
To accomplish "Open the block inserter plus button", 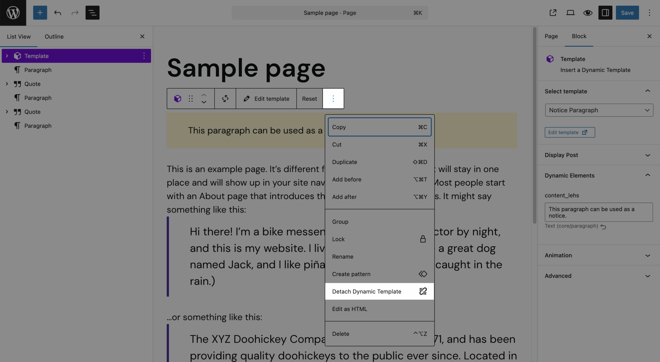I will click(40, 13).
